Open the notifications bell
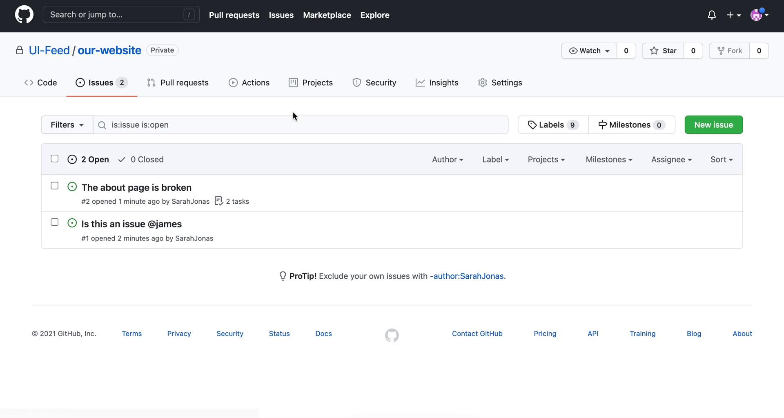The height and width of the screenshot is (418, 784). pyautogui.click(x=712, y=15)
